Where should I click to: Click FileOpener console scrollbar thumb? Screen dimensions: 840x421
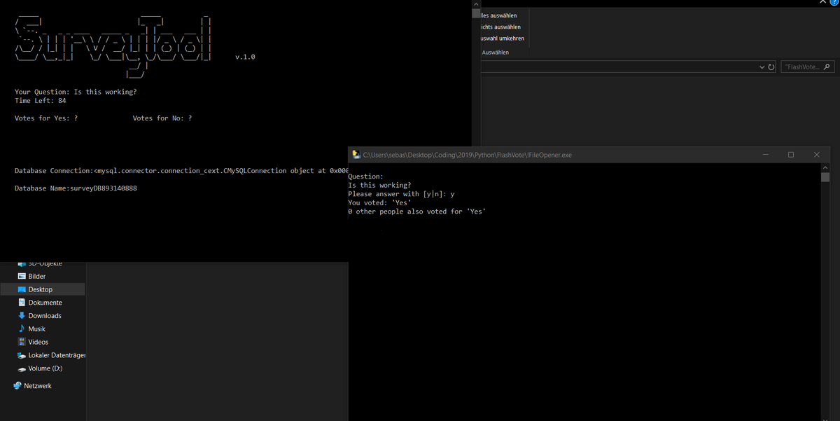[x=825, y=177]
